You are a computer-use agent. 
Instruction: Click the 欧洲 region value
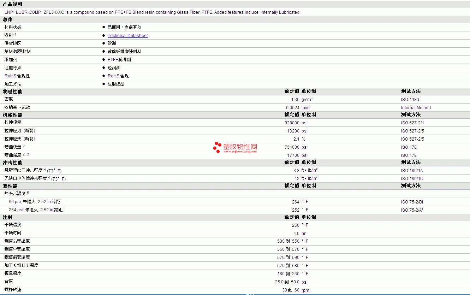coord(112,43)
